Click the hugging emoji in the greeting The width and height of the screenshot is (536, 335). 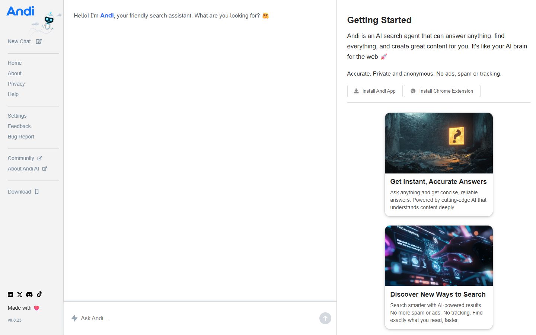click(x=265, y=16)
